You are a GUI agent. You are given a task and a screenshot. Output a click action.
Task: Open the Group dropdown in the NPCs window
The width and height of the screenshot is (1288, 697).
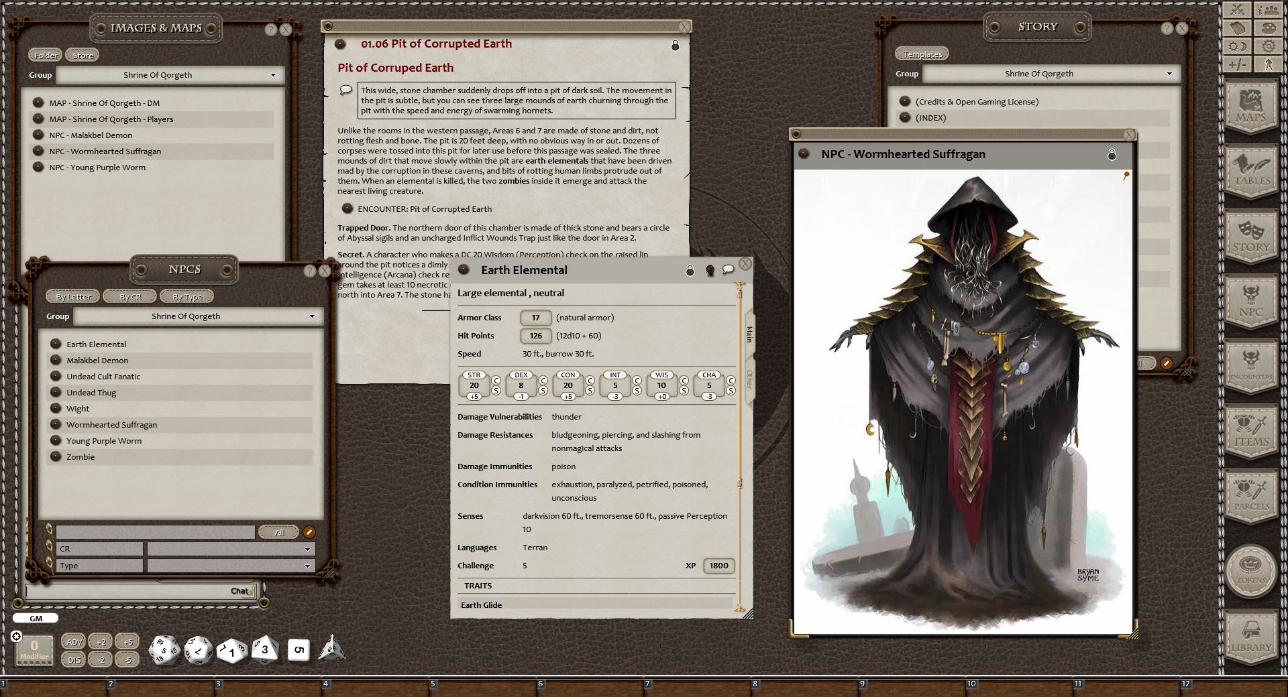point(197,316)
